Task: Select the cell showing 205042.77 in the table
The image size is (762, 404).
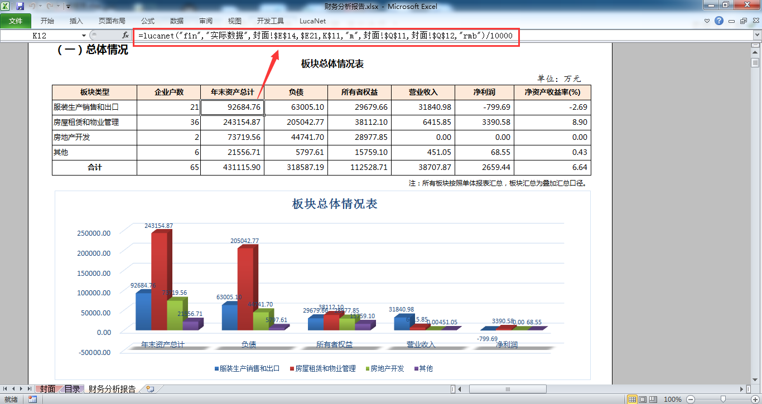Action: 296,122
